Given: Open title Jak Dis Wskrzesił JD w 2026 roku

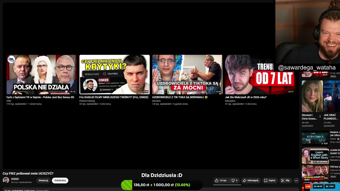Looking at the screenshot, I should point(246,97).
